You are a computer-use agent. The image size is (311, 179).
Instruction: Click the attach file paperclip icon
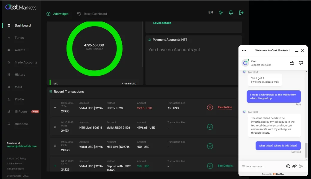[x=295, y=166]
